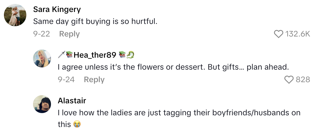Image resolution: width=317 pixels, height=132 pixels.
Task: Reply to Sara Kingery's comment
Action: (x=69, y=34)
